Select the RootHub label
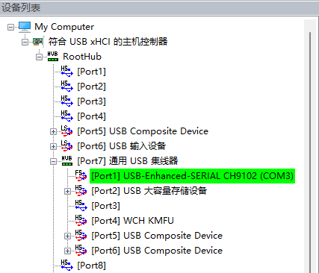Image resolution: width=319 pixels, height=273 pixels. click(x=82, y=57)
